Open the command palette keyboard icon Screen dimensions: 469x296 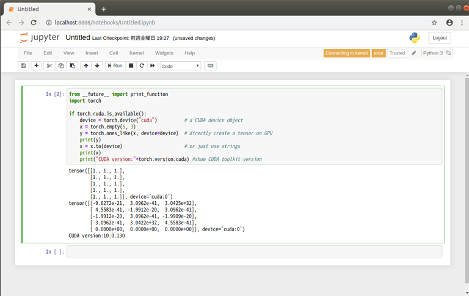click(210, 65)
